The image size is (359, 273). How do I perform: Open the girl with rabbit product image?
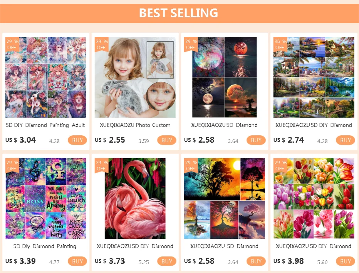click(135, 77)
